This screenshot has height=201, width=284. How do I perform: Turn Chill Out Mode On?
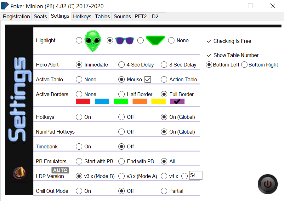tap(79, 191)
